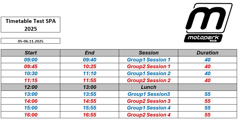The width and height of the screenshot is (239, 121).
Task: Select the Start column header
Action: pos(31,53)
